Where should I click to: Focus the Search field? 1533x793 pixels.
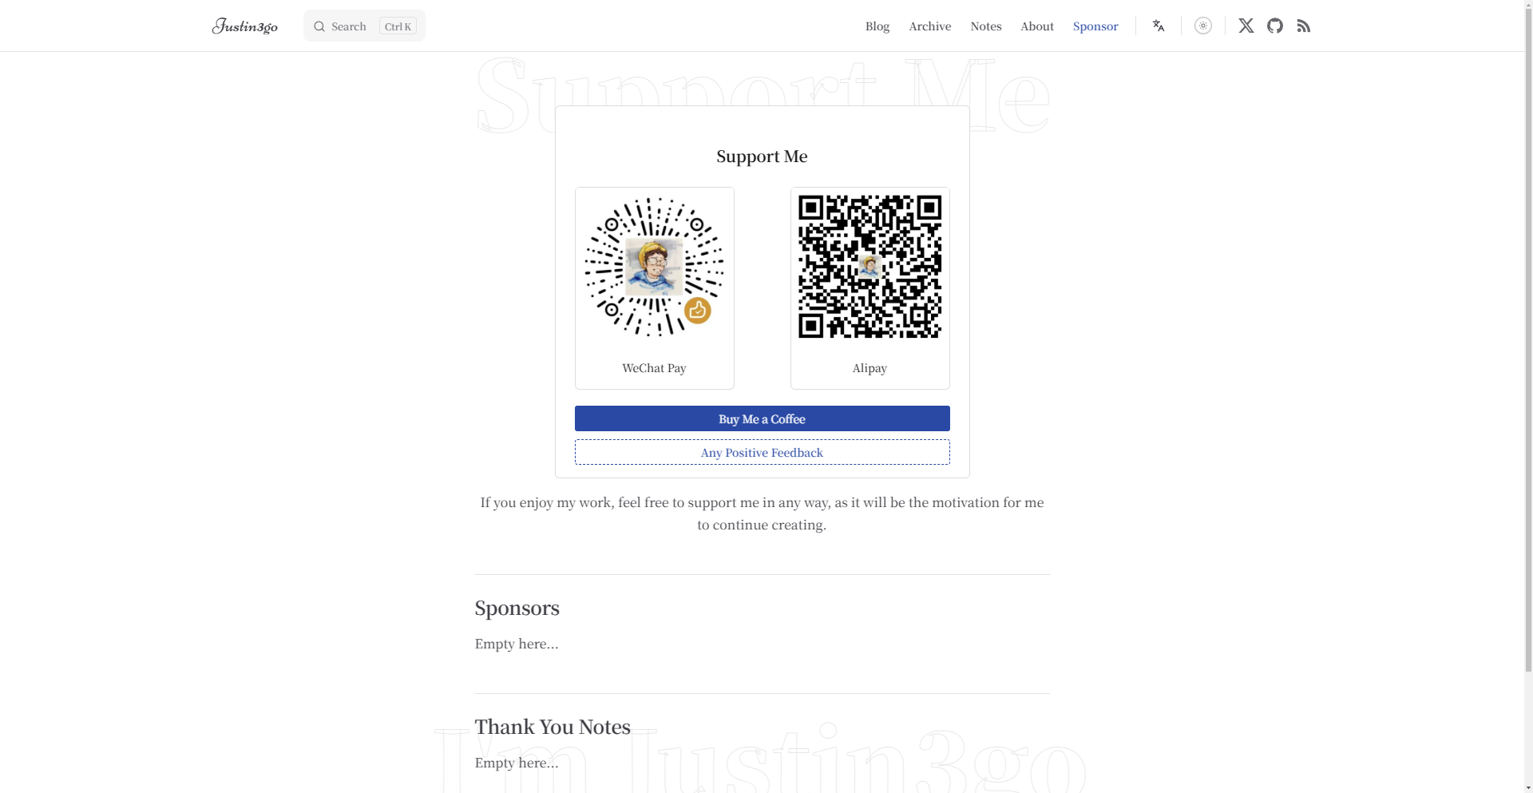coord(364,26)
